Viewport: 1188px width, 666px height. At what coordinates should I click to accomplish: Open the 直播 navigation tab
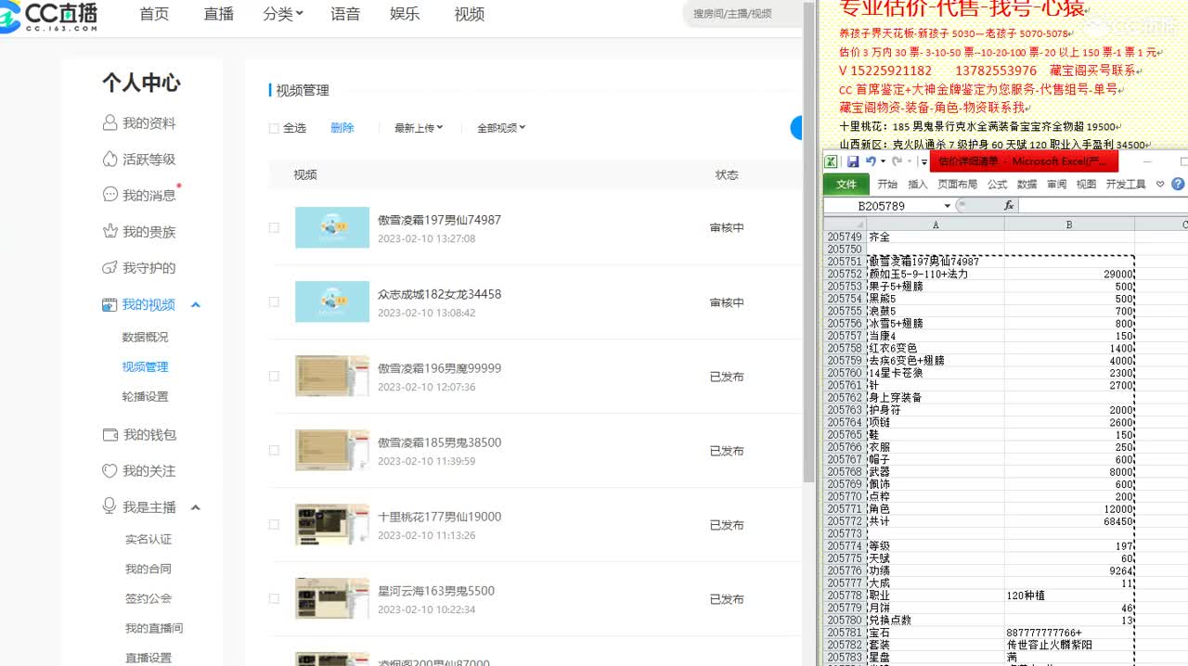tap(219, 14)
